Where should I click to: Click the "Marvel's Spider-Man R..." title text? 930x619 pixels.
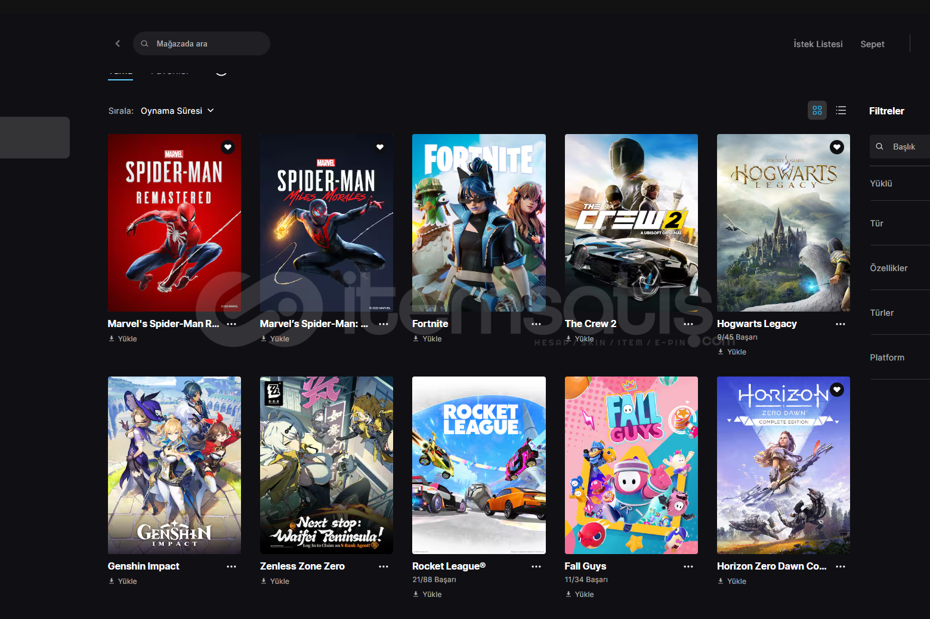point(163,324)
